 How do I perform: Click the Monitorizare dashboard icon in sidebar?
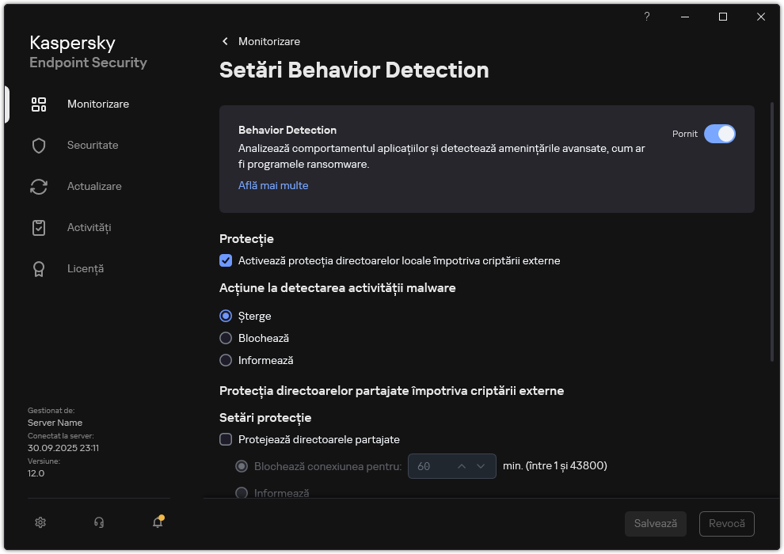tap(39, 104)
